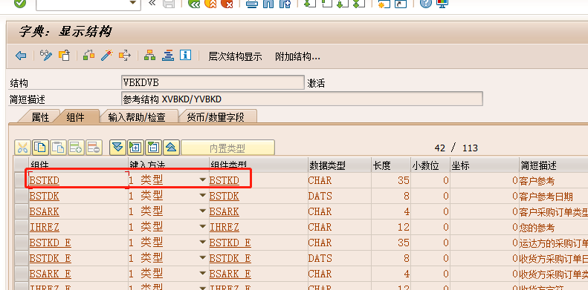The width and height of the screenshot is (588, 290).
Task: Click the Cut scissors icon above table
Action: point(22,148)
